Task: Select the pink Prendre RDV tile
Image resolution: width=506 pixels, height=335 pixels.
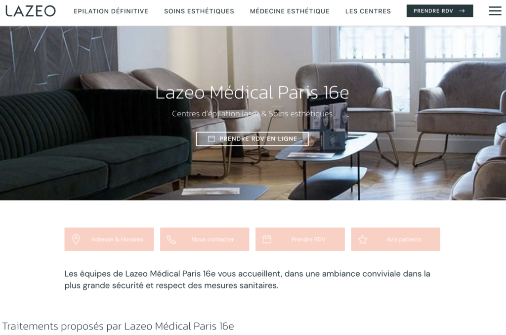Action: (300, 239)
